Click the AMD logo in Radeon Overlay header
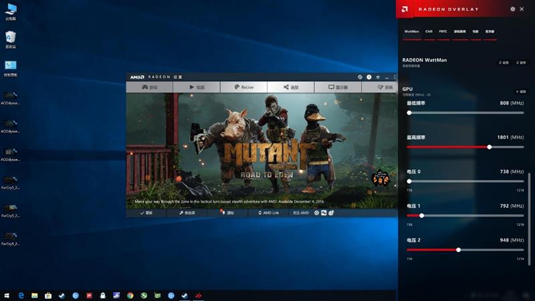 coord(405,9)
